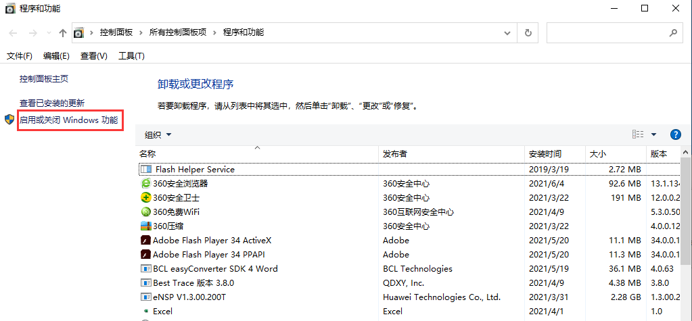Expand the view options dropdown arrow
Screen dimensions: 692x321
pyautogui.click(x=653, y=134)
